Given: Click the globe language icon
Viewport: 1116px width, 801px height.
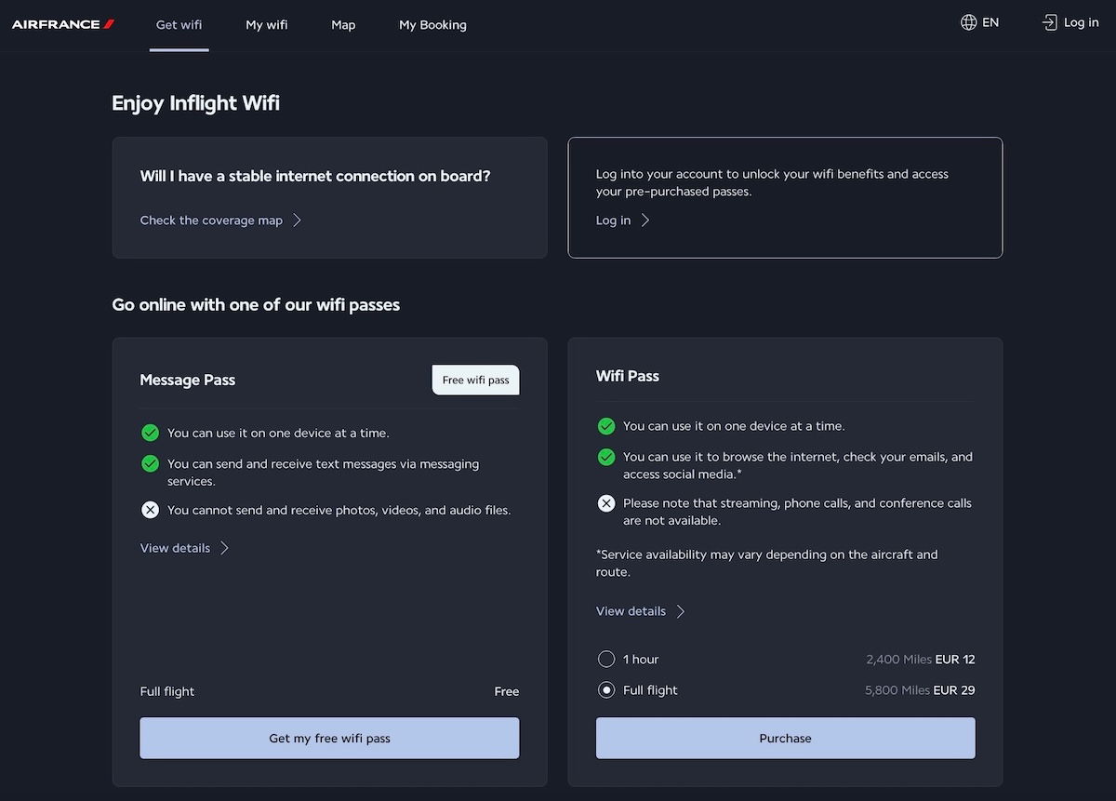Looking at the screenshot, I should (968, 22).
